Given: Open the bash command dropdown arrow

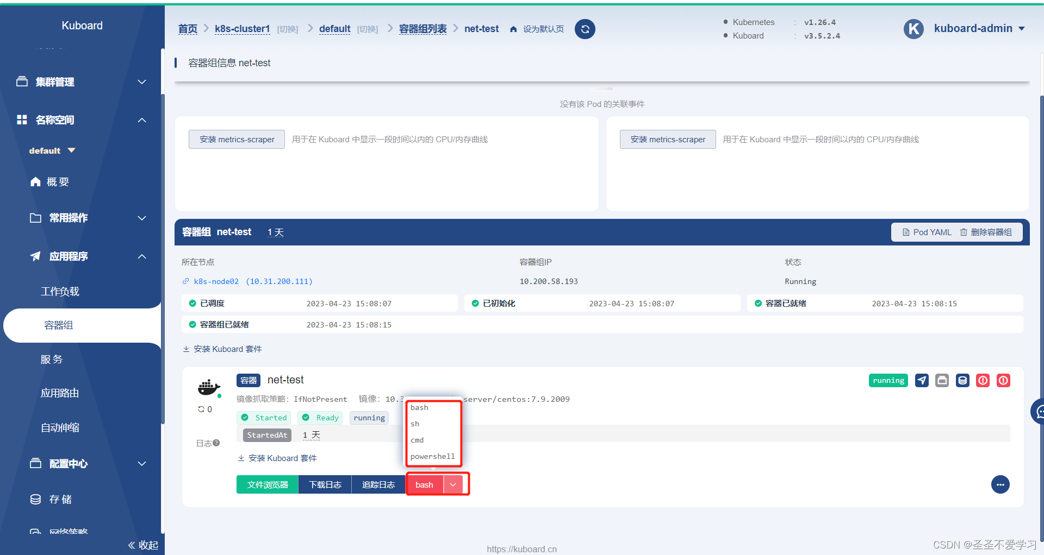Looking at the screenshot, I should (x=453, y=484).
